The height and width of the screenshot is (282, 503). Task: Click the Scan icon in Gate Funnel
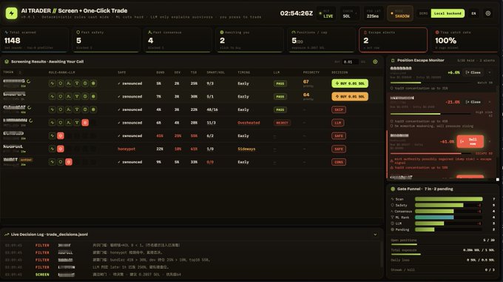pos(392,199)
